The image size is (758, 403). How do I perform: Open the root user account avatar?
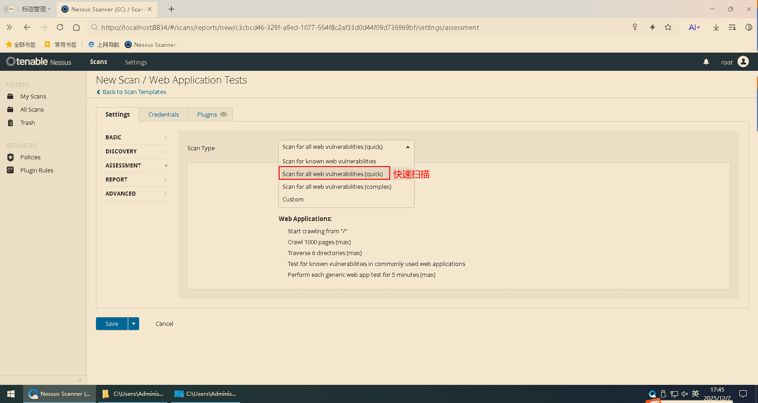(x=743, y=62)
